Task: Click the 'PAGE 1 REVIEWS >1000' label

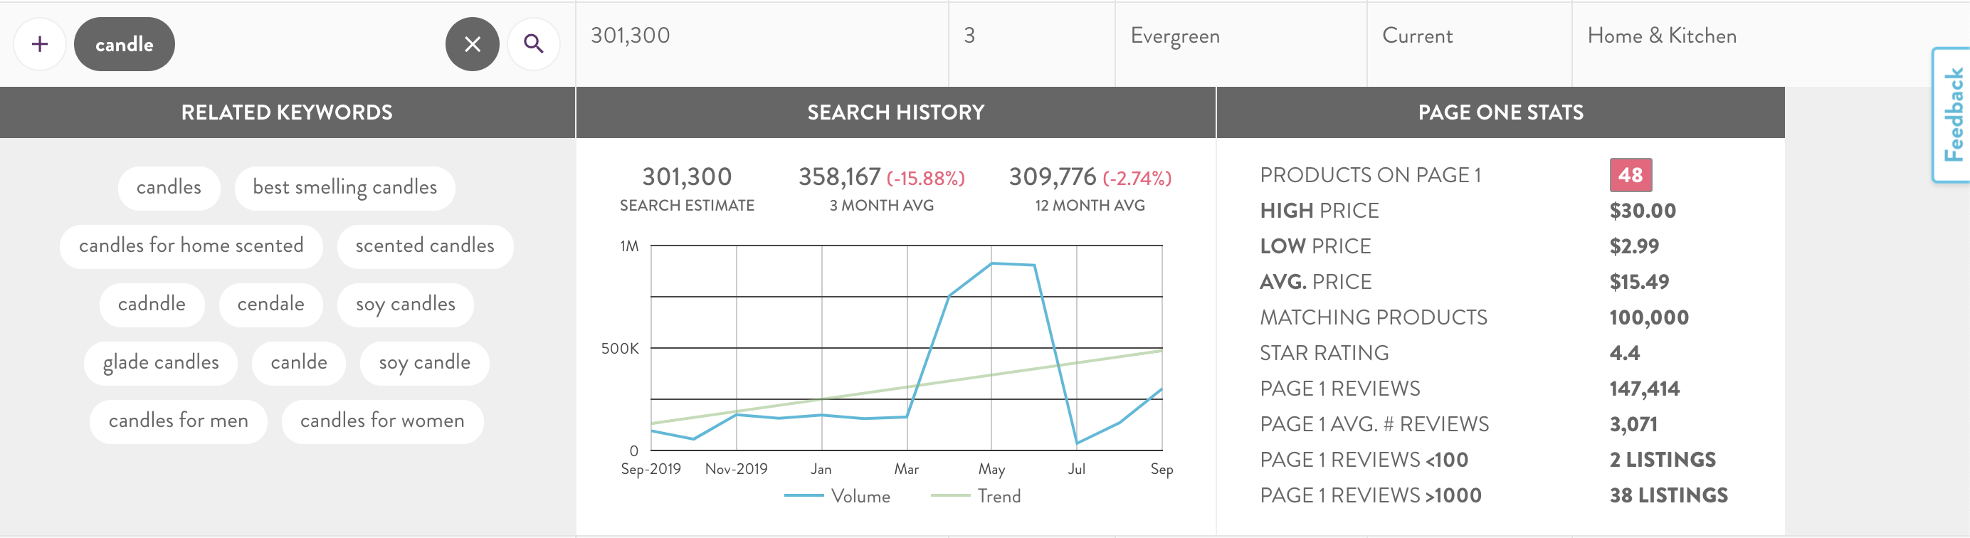Action: point(1371,496)
